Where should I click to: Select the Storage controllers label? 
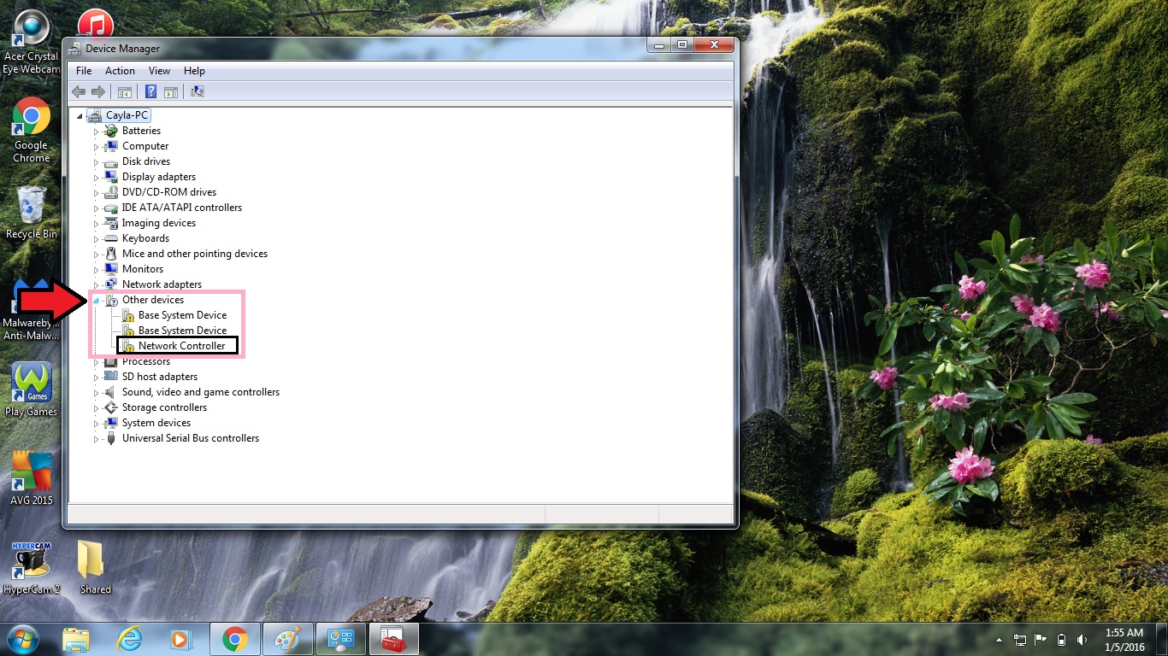click(164, 407)
